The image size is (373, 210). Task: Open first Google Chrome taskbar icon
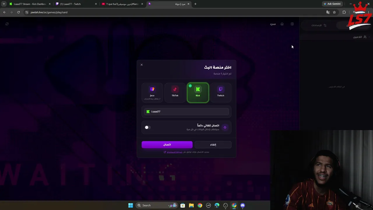(x=200, y=205)
